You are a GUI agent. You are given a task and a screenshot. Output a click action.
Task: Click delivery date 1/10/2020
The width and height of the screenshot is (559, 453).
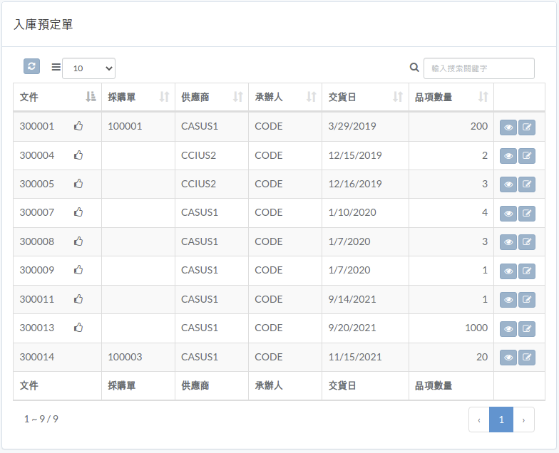[352, 212]
